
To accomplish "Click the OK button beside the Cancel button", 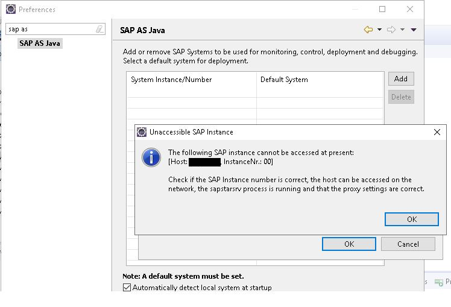I will [x=349, y=244].
